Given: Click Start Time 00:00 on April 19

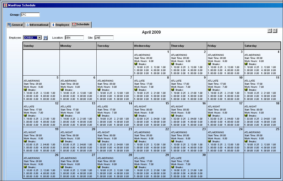Looking at the screenshot, I should pyautogui.click(x=33, y=135).
